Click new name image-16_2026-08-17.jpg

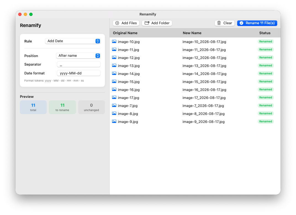pos(204,90)
